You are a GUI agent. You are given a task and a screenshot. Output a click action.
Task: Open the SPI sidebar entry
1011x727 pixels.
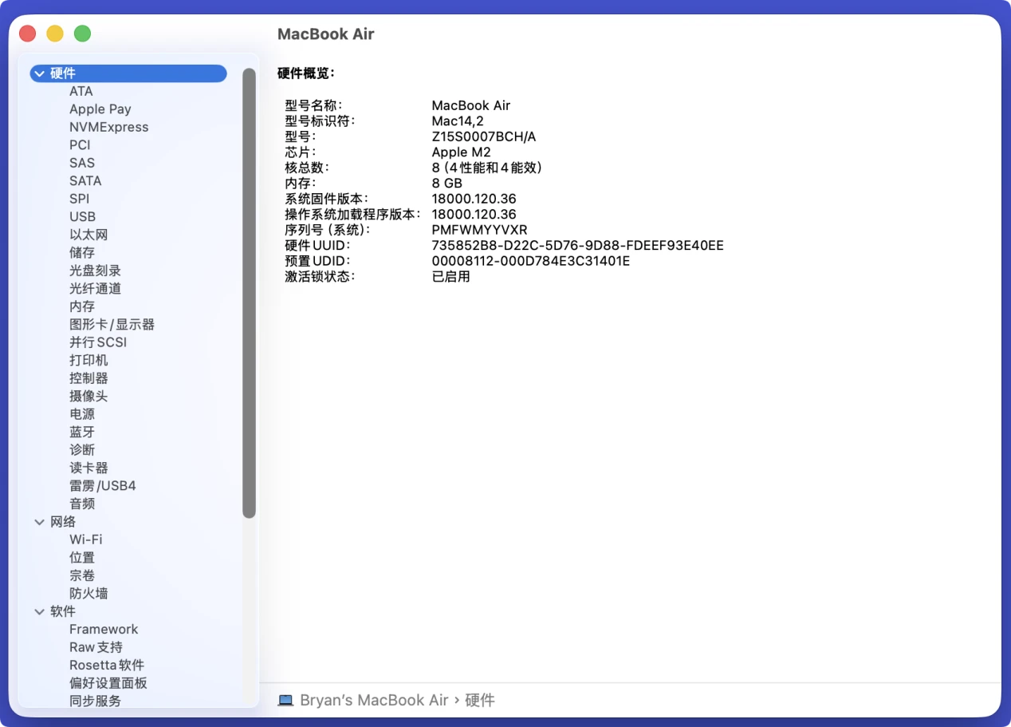coord(80,199)
